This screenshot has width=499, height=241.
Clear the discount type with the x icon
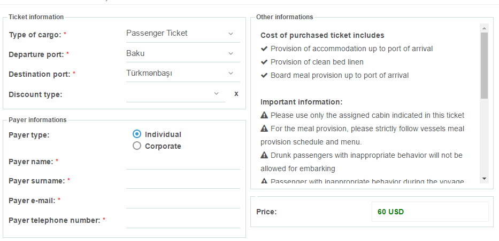click(236, 94)
